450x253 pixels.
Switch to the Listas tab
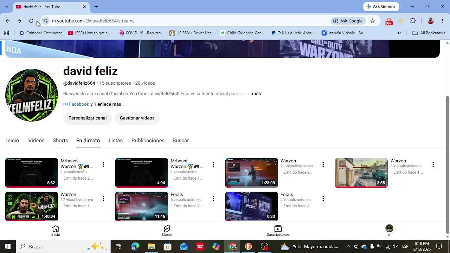tap(116, 141)
